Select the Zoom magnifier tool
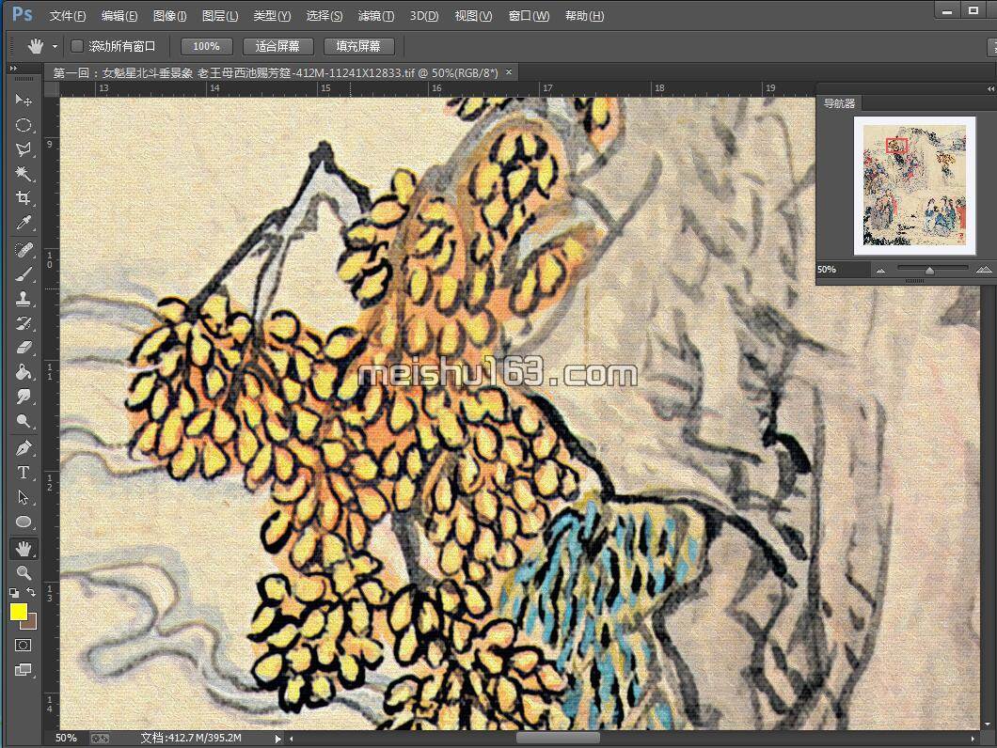 coord(24,572)
